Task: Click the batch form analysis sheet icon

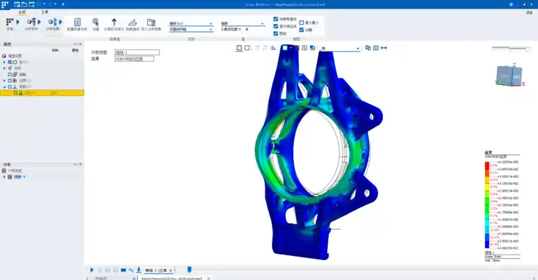Action: tap(77, 23)
